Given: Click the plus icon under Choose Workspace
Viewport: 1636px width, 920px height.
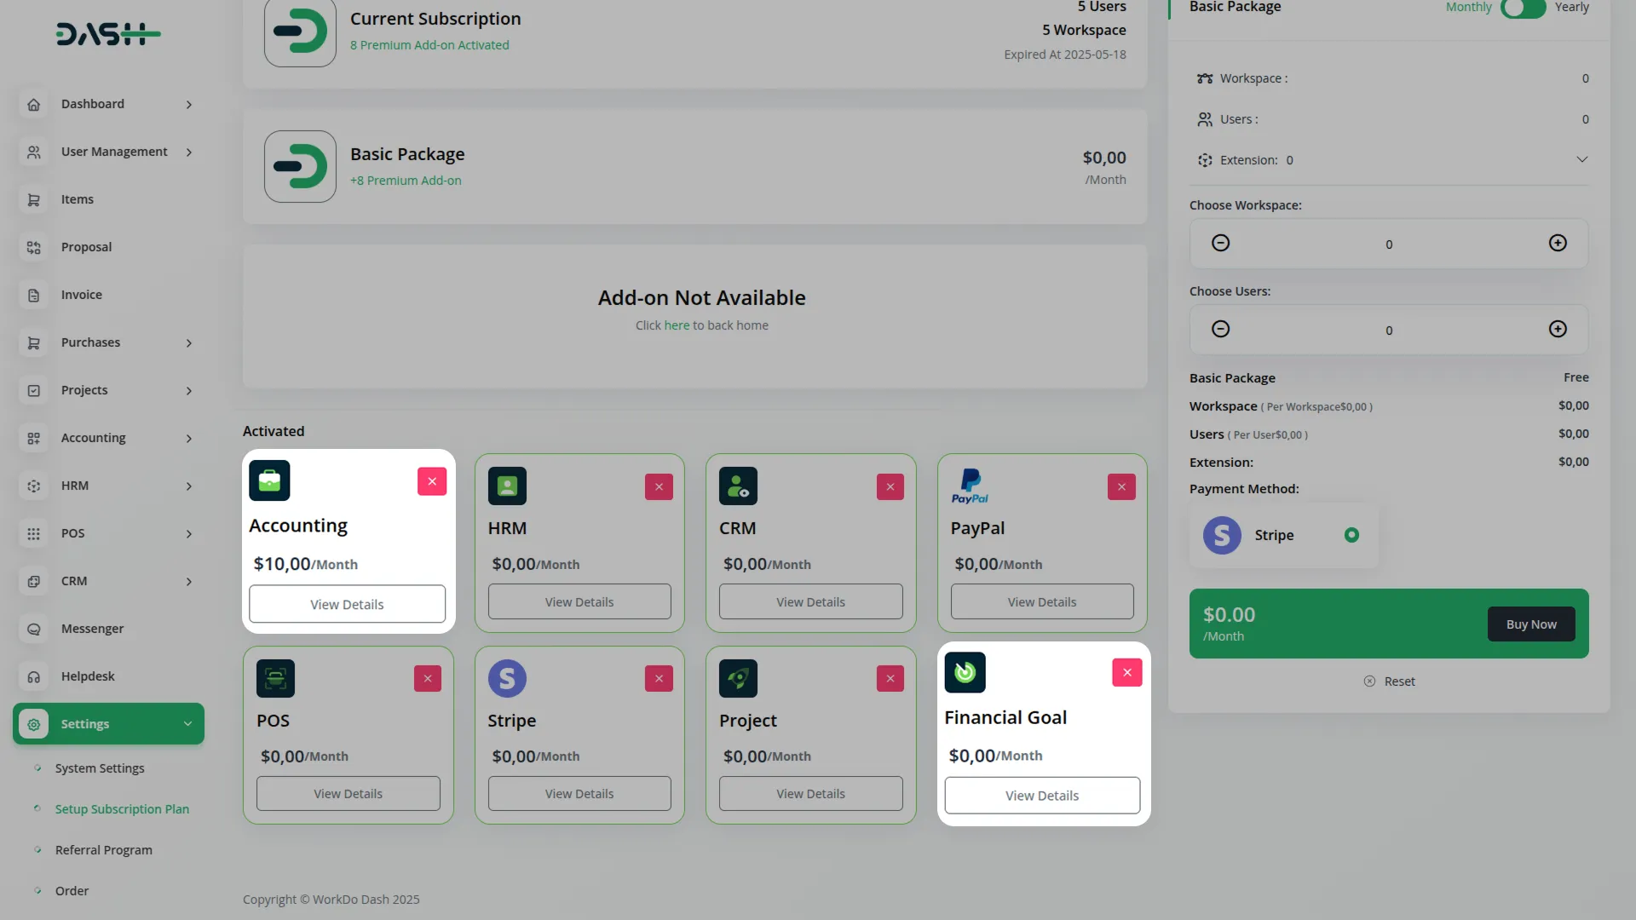Looking at the screenshot, I should pyautogui.click(x=1558, y=244).
